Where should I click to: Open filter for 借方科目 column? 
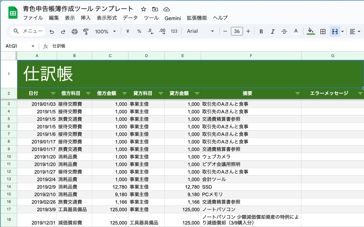88,94
